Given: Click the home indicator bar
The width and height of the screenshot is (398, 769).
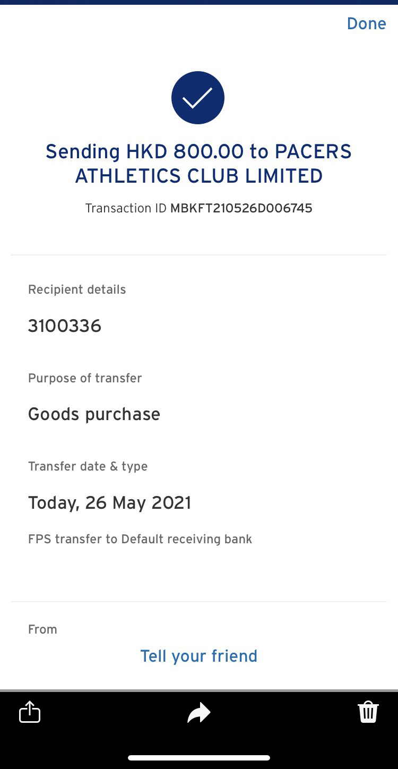Looking at the screenshot, I should click(x=199, y=758).
